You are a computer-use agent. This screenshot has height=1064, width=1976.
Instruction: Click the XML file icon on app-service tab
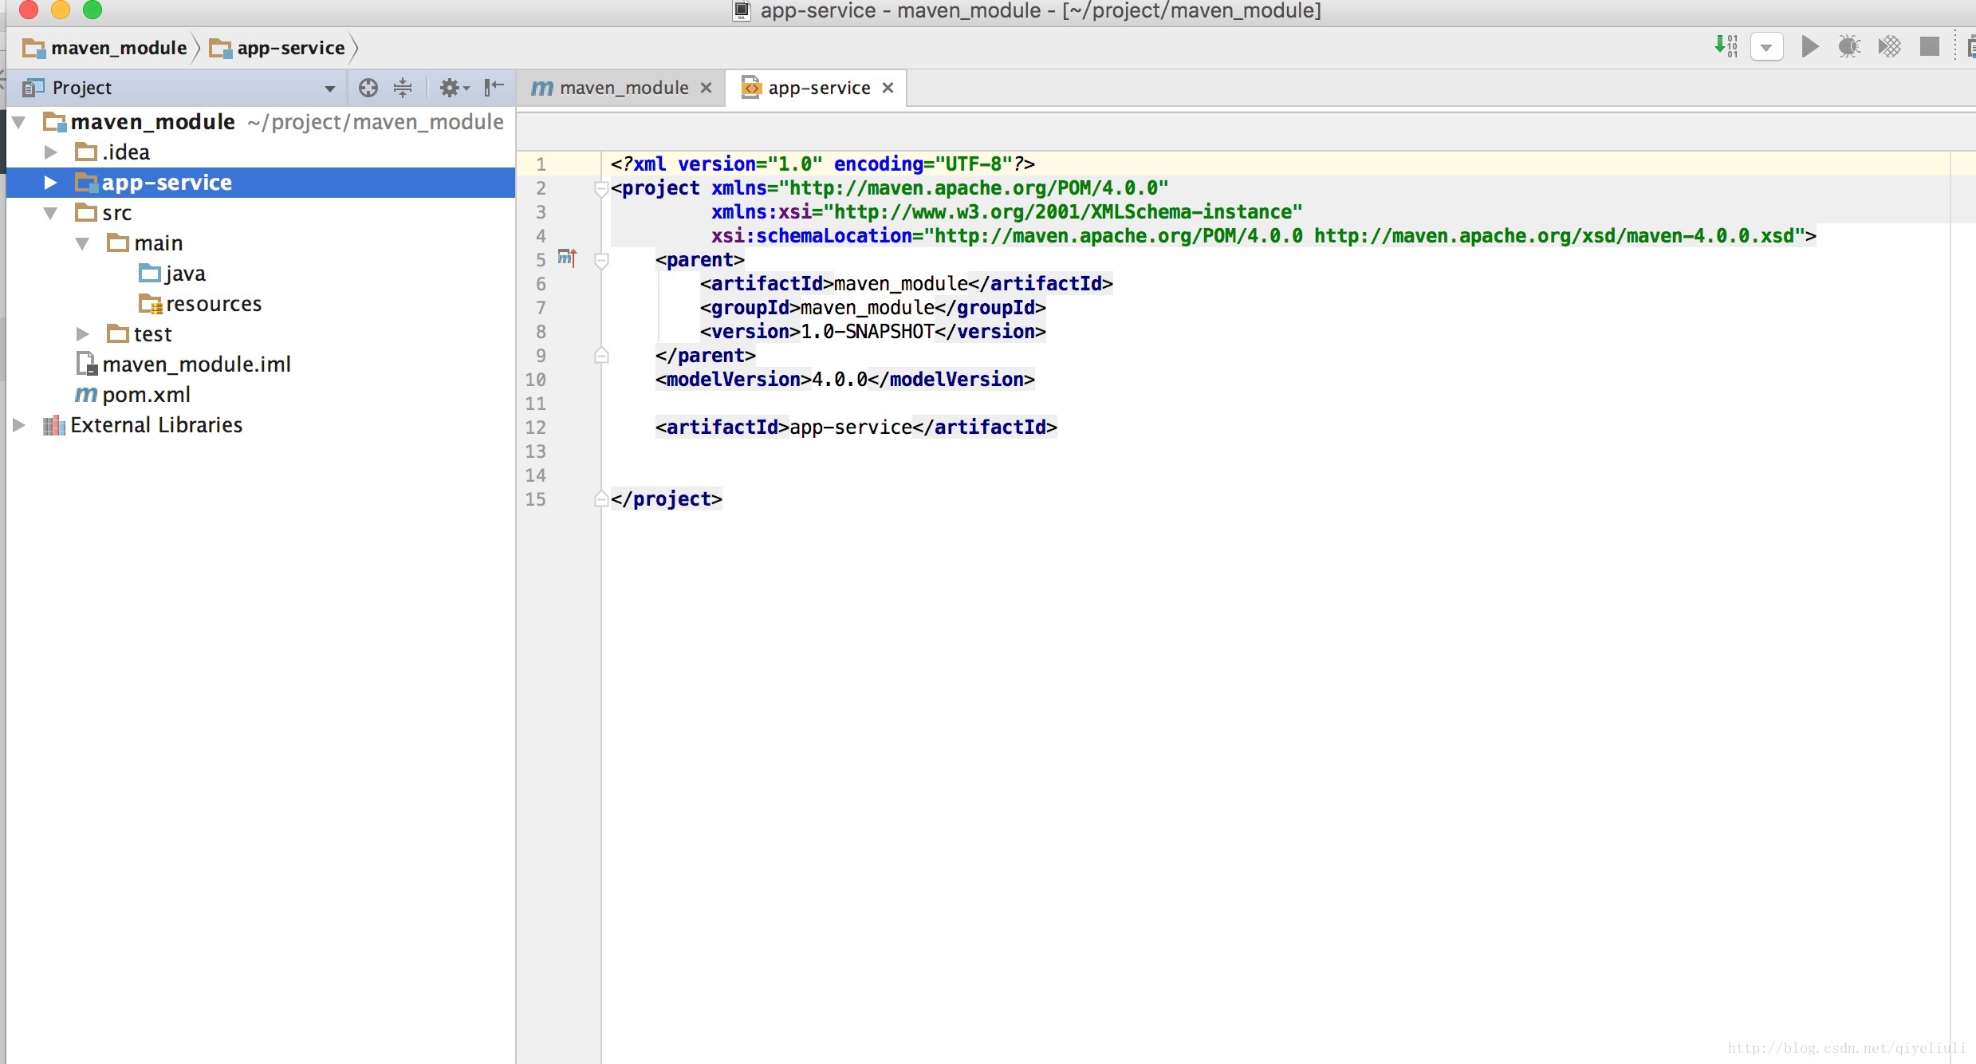(x=751, y=87)
